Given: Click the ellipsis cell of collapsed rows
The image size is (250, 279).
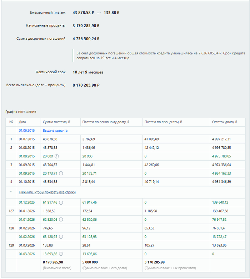Looking at the screenshot, I should click(11, 192).
